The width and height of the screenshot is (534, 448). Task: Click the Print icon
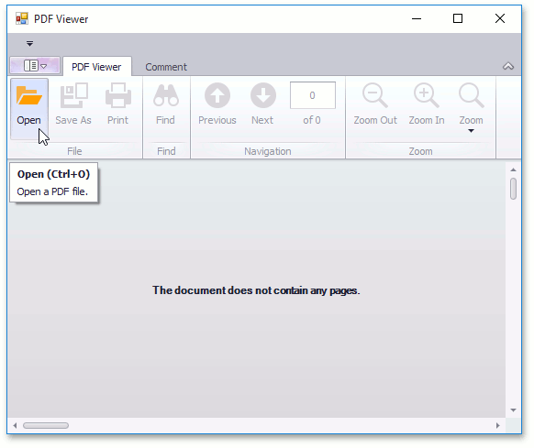click(117, 95)
